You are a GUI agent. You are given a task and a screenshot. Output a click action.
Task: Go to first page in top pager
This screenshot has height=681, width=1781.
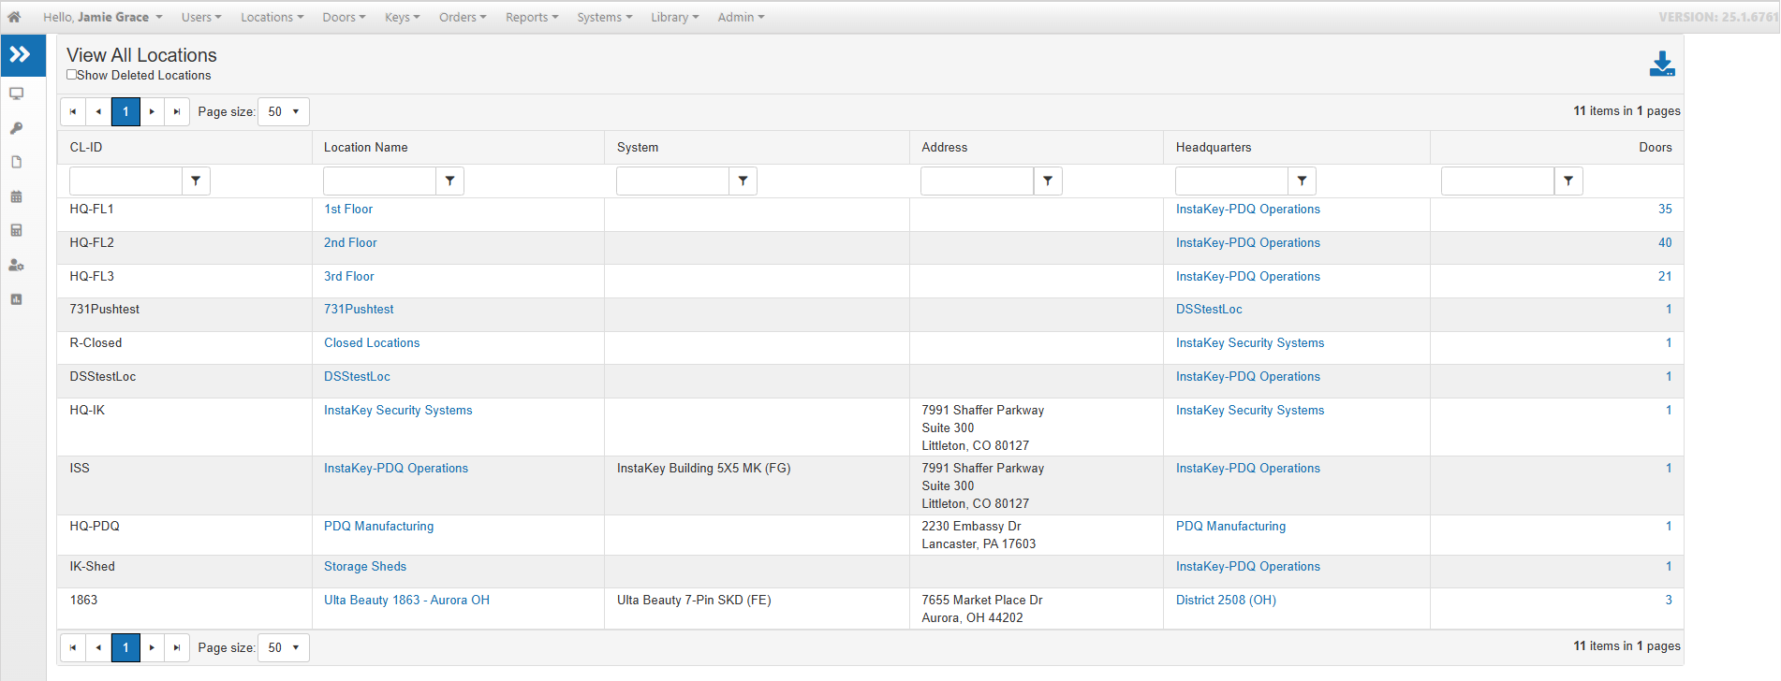(73, 111)
